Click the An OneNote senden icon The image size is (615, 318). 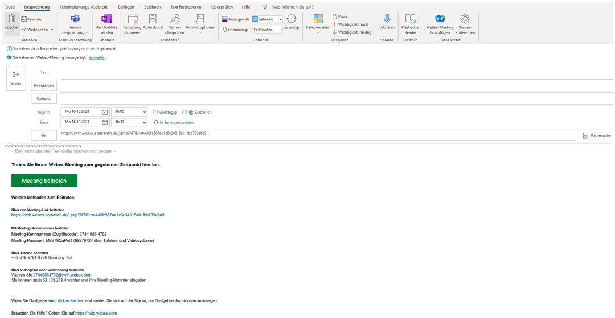coord(106,19)
